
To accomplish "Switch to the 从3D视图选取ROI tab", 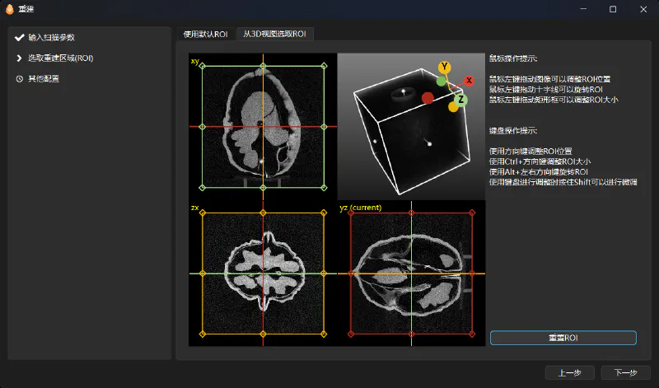I will [x=273, y=34].
